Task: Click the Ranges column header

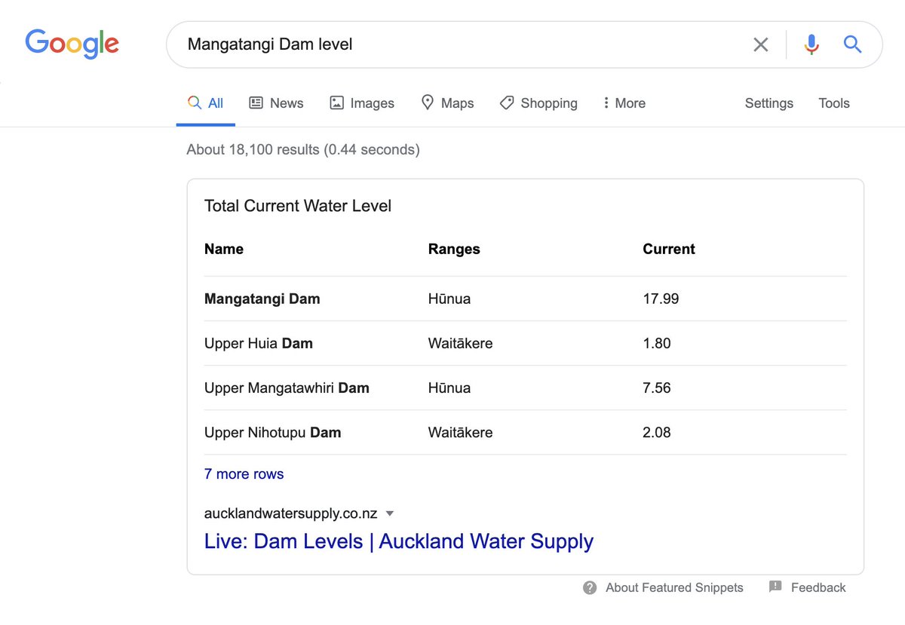Action: [x=454, y=250]
